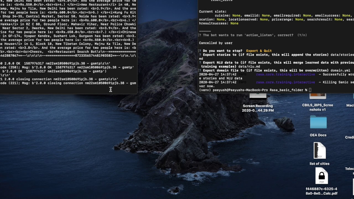Image resolution: width=354 pixels, height=199 pixels.
Task: Click 'hresultsuccess: None' slot text
Action: click(219, 23)
